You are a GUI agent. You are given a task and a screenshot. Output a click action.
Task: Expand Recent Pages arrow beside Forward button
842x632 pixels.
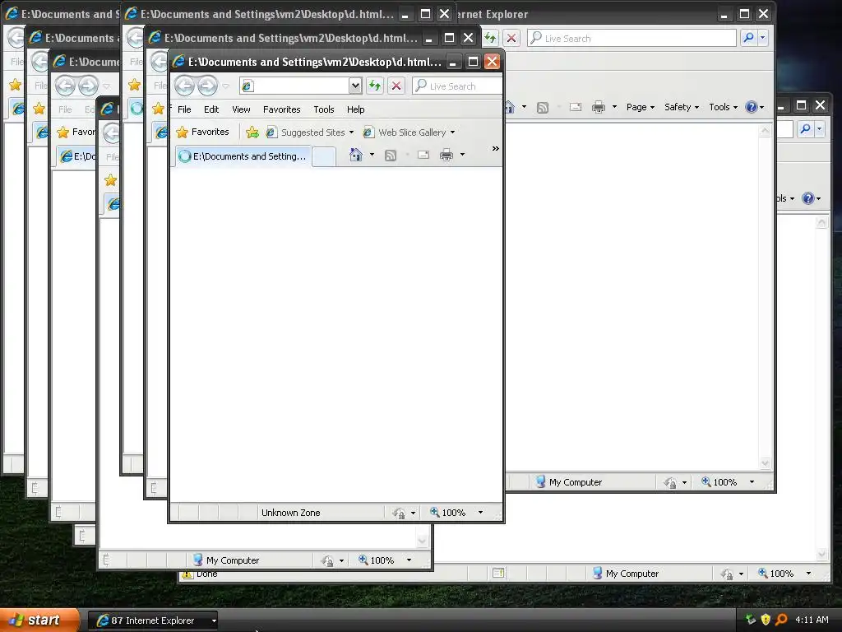[x=225, y=86]
